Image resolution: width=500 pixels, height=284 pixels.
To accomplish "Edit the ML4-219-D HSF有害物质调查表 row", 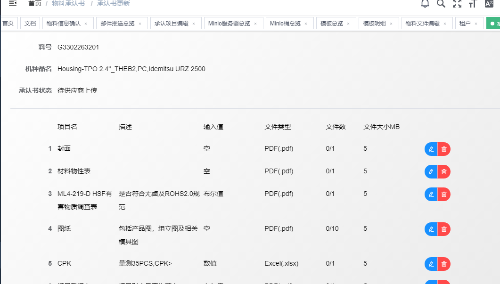I will click(431, 194).
